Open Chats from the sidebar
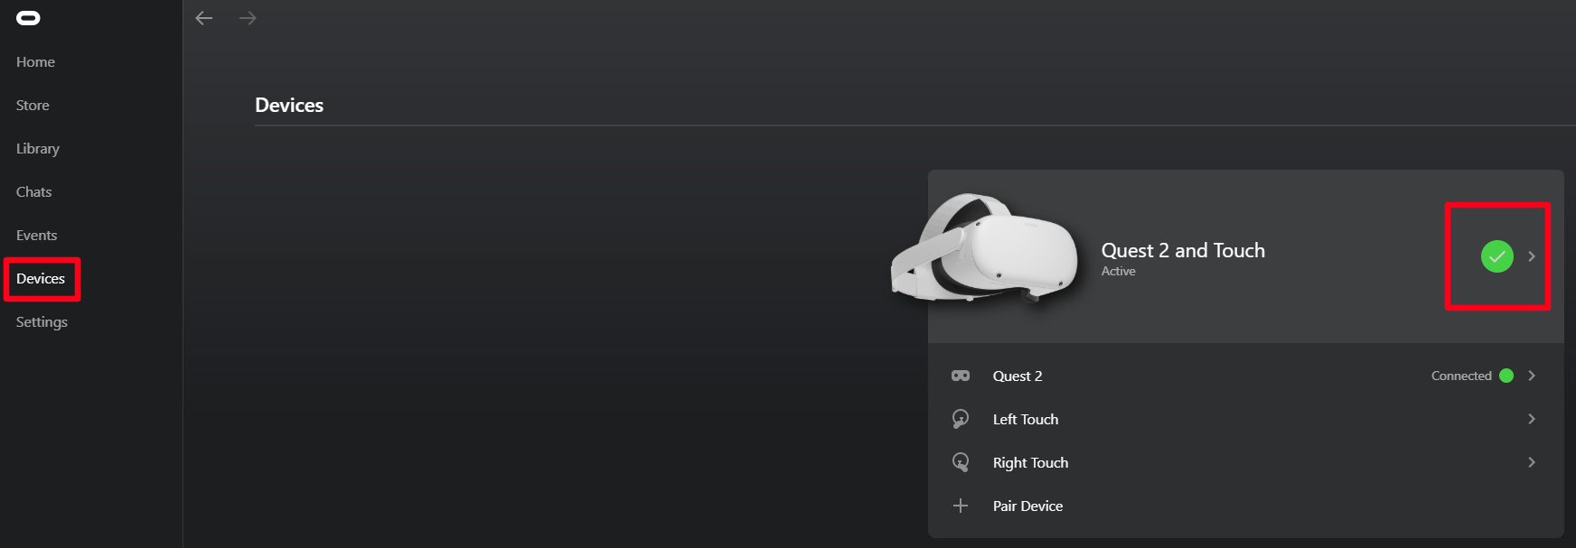The image size is (1576, 548). point(33,192)
